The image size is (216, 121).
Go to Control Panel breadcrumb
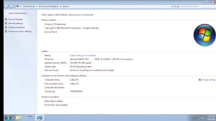[28, 6]
